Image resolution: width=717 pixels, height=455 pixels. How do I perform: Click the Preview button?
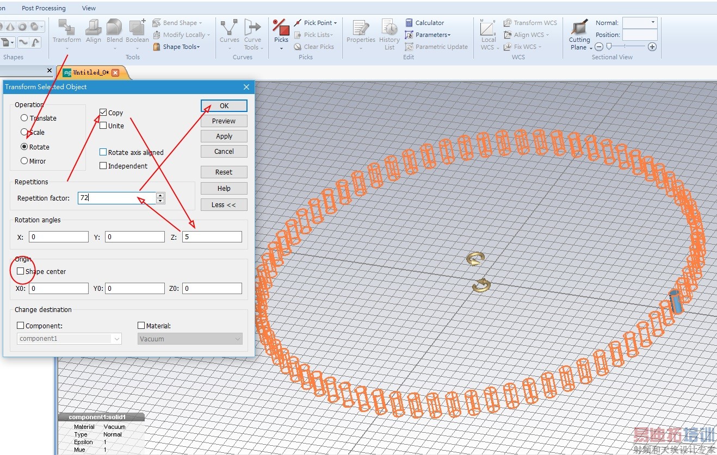click(x=224, y=121)
